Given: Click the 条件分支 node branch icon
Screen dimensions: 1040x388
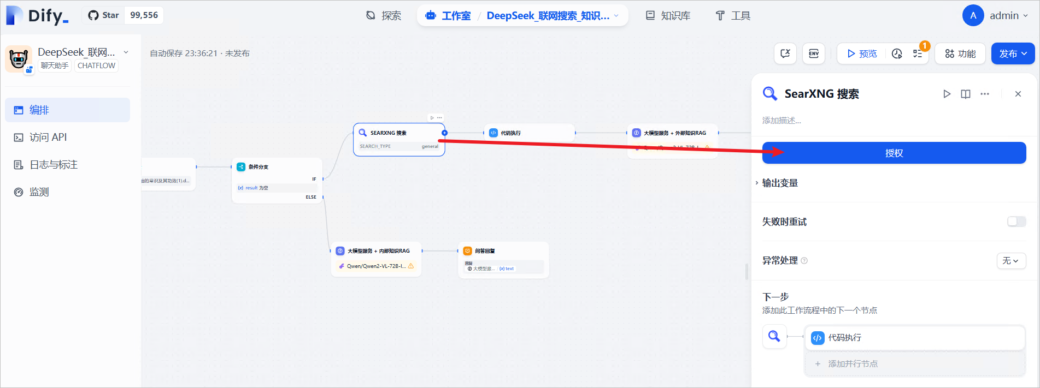Looking at the screenshot, I should tap(241, 166).
